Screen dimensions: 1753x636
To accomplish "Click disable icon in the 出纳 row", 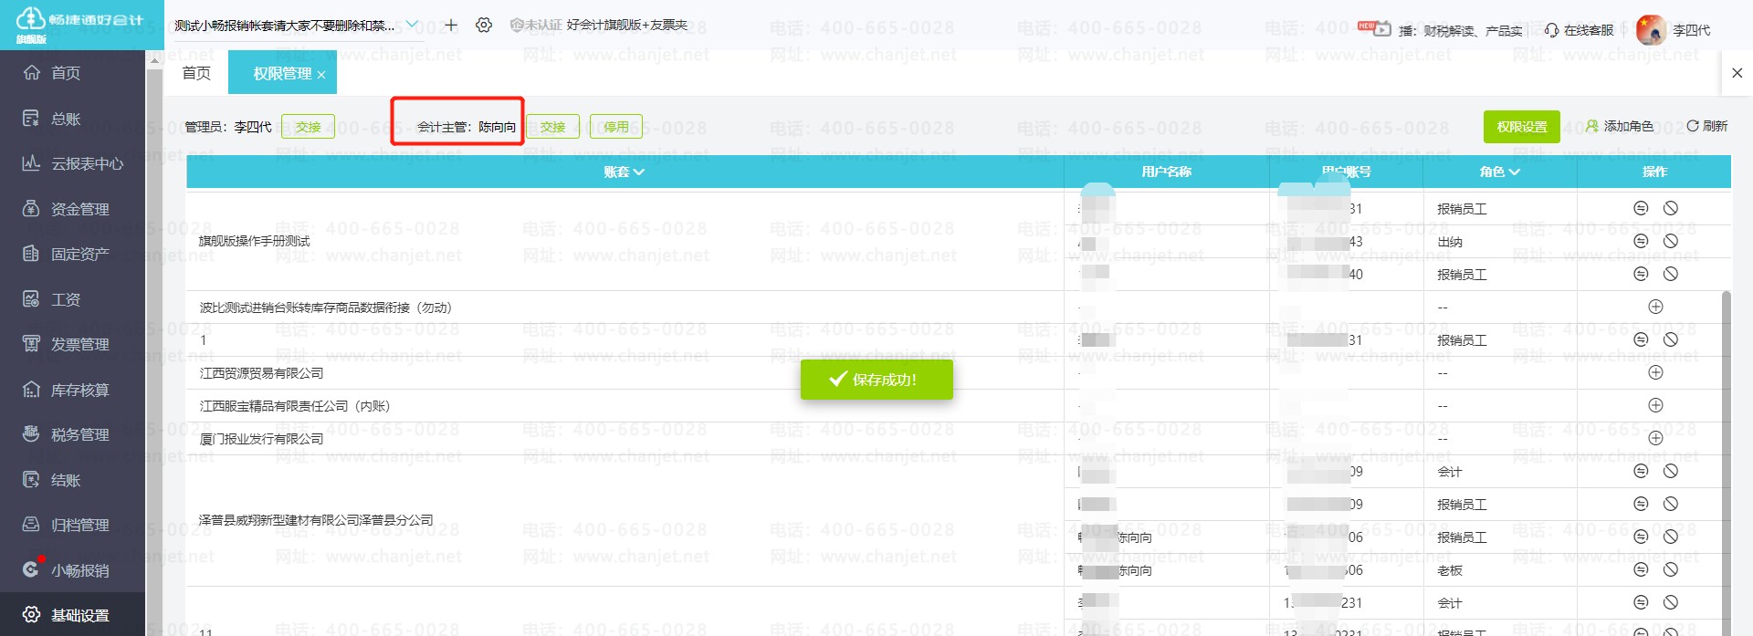I will click(1670, 241).
